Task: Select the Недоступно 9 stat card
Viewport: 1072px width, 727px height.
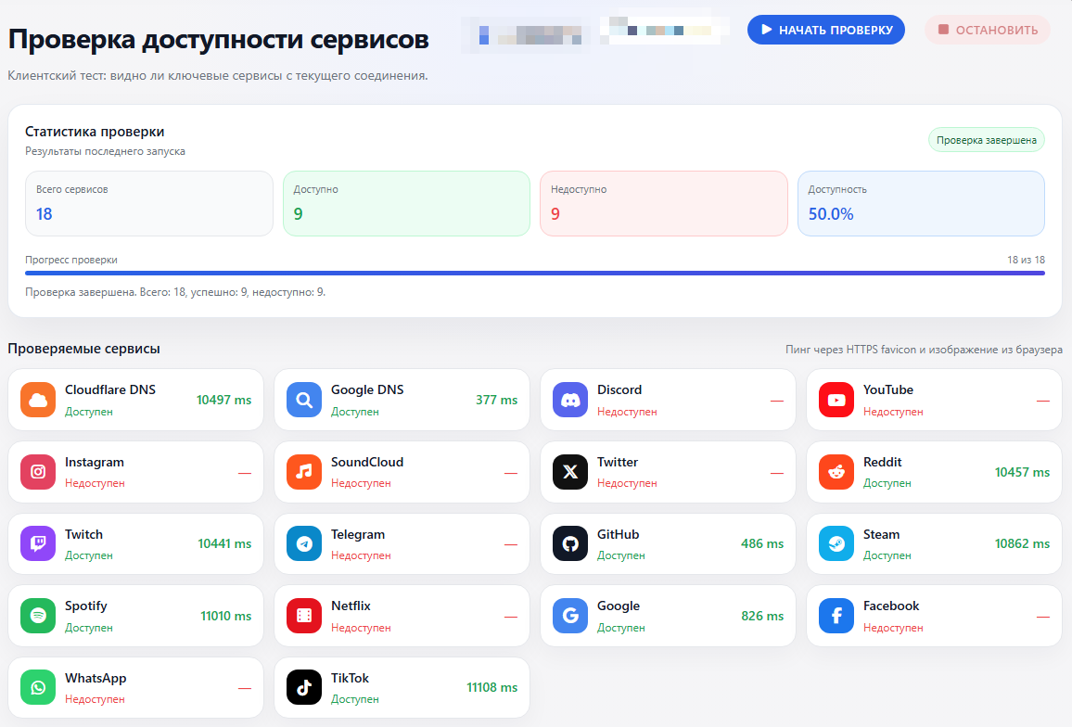Action: coord(664,203)
